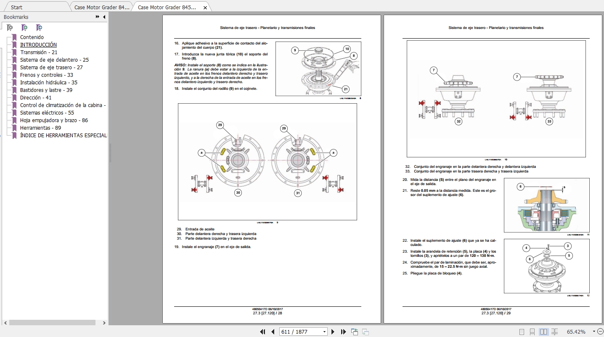
Task: Open Hoja empujadora y brazo - 86 bookmark
Action: pyautogui.click(x=54, y=120)
